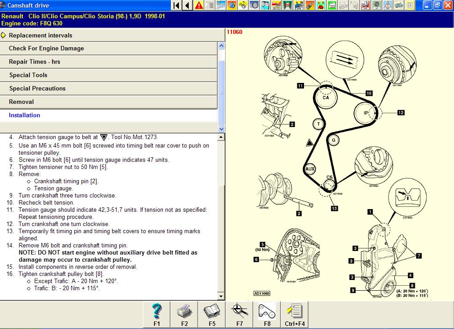Click diagram number 11060 label
This screenshot has width=454, height=329.
coord(235,32)
